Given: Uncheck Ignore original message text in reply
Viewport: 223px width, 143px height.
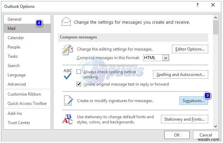Looking at the screenshot, I should click(79, 84).
